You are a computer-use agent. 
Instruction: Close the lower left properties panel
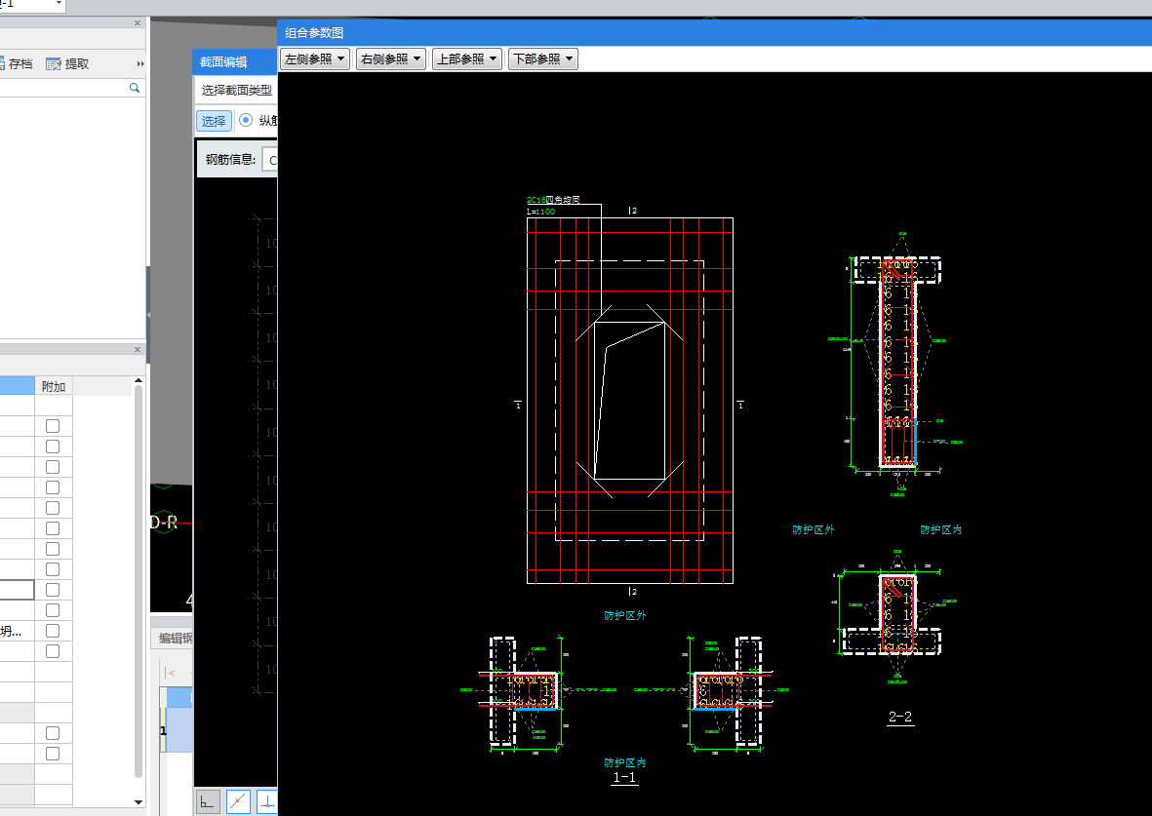pyautogui.click(x=138, y=350)
